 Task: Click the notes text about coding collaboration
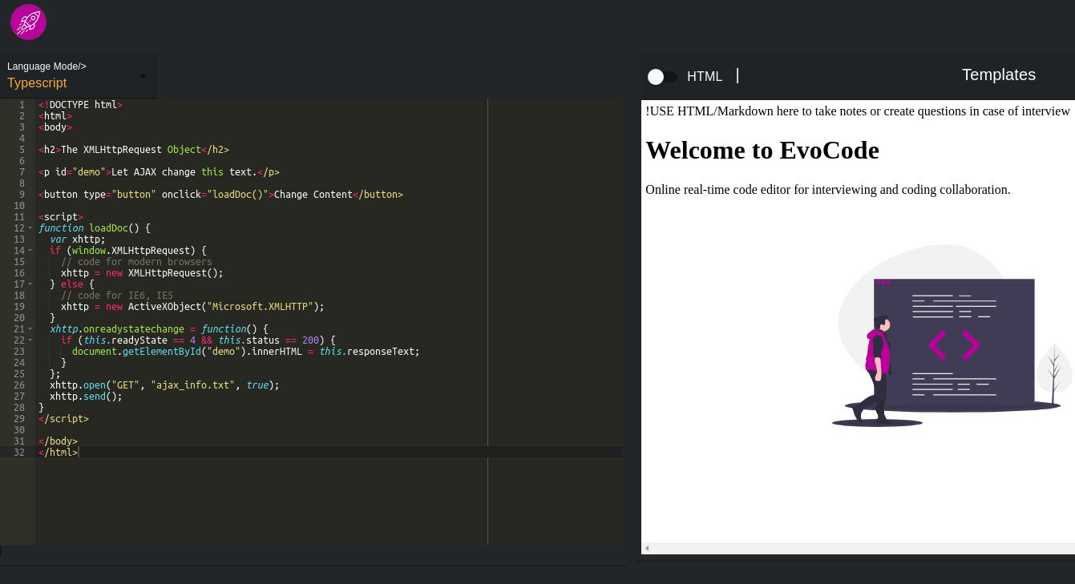click(x=828, y=190)
